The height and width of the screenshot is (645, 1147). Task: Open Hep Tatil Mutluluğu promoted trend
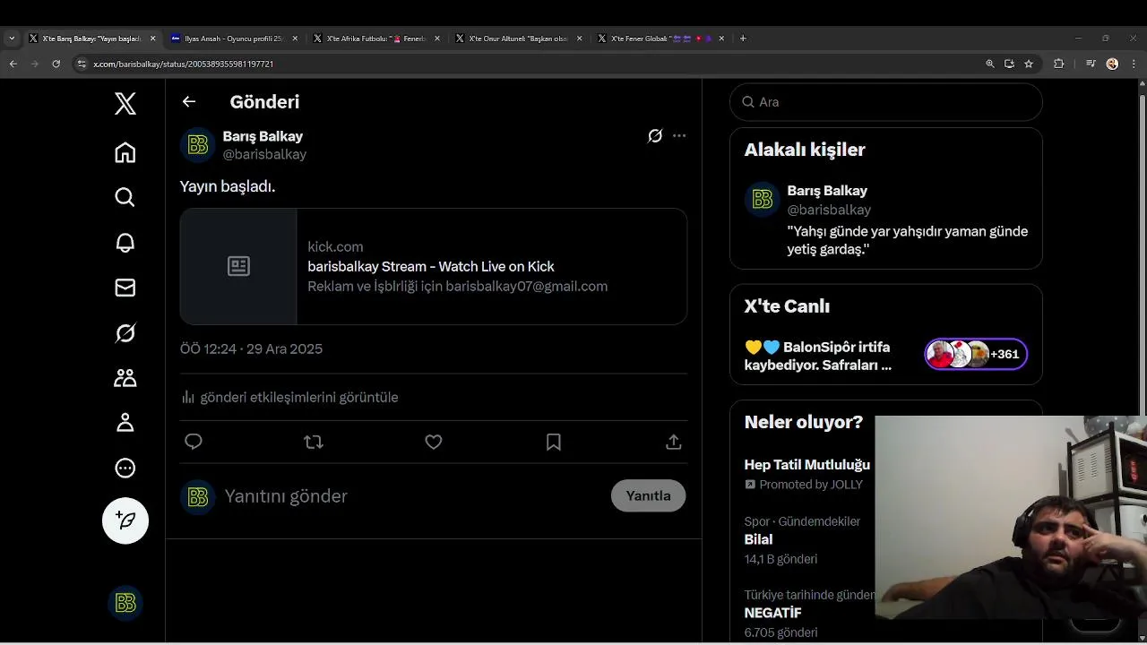[x=807, y=465]
